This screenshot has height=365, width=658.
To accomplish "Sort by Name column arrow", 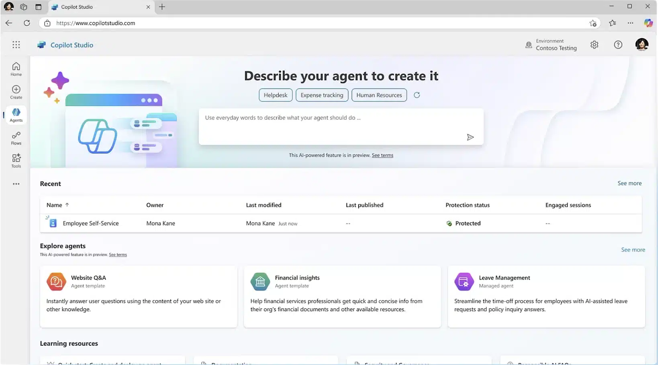I will point(67,205).
